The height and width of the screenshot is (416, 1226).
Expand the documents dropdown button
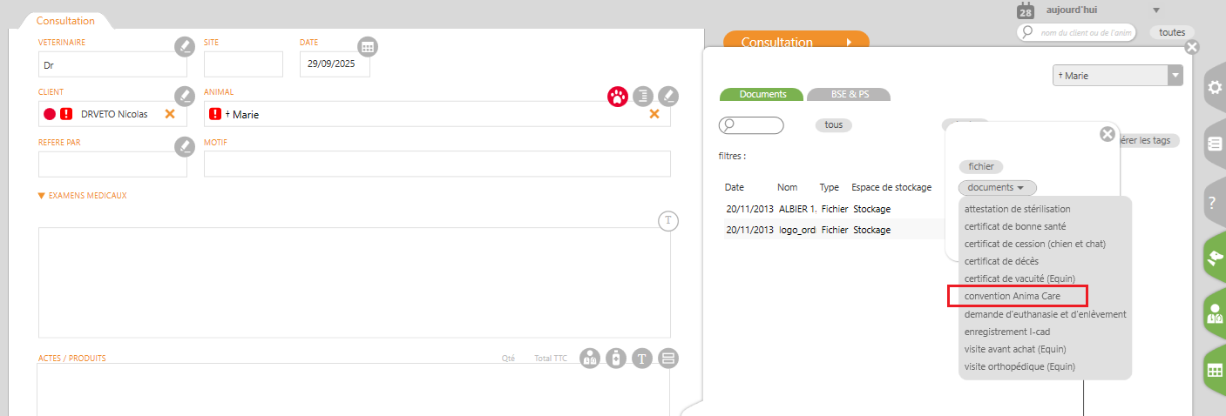tap(997, 187)
